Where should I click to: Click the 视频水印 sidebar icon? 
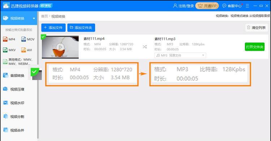coord(5,103)
